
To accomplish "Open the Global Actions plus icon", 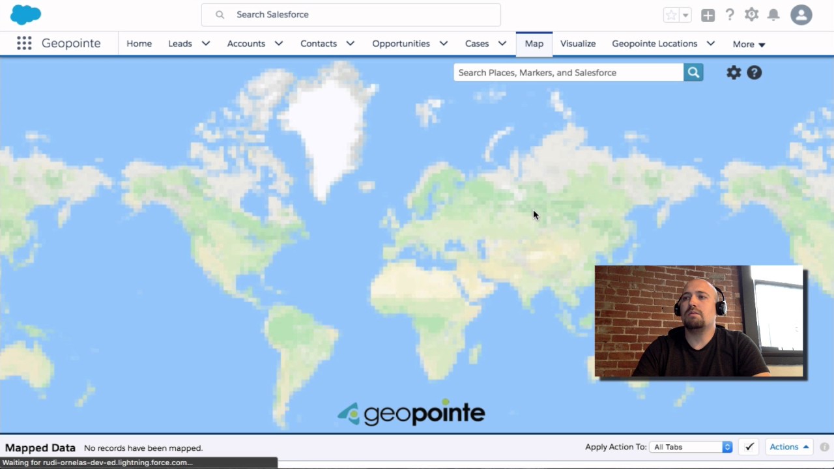I will coord(708,15).
